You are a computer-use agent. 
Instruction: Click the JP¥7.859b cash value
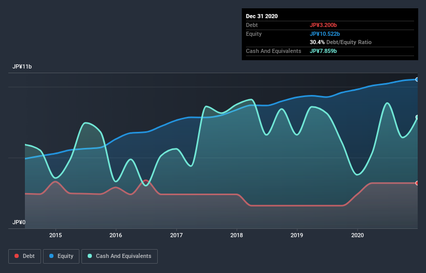click(x=323, y=51)
